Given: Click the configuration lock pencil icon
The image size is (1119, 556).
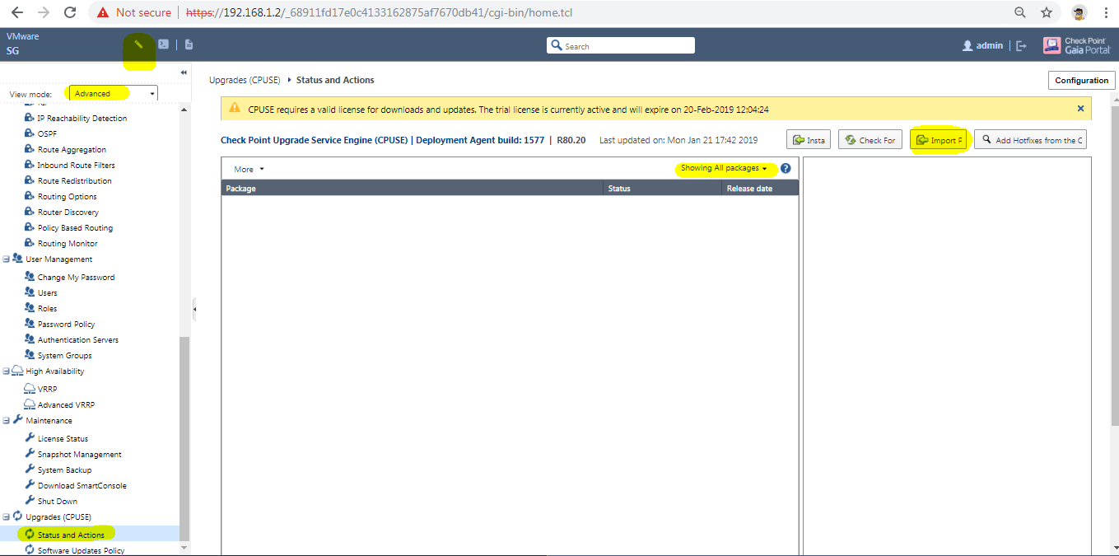Looking at the screenshot, I should (x=139, y=44).
